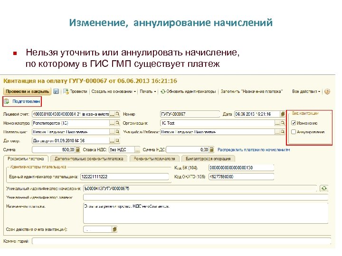Open selection ellipsis for Номенклатура
This screenshot has width=342, height=256.
point(112,123)
